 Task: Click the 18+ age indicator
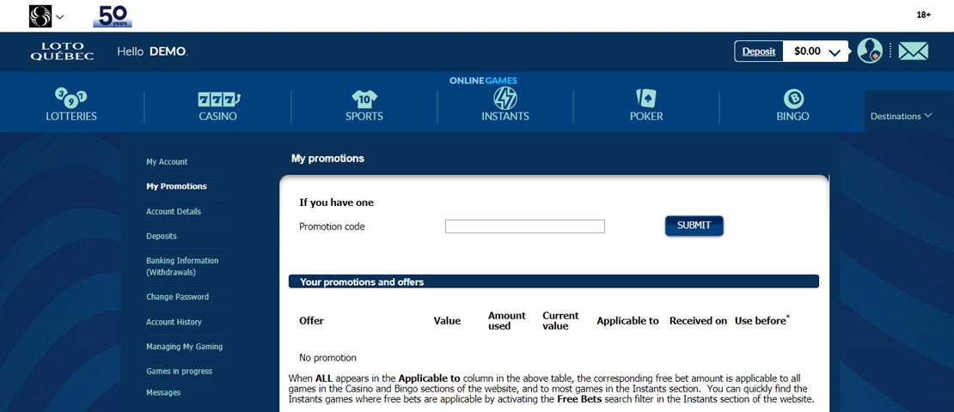(924, 15)
